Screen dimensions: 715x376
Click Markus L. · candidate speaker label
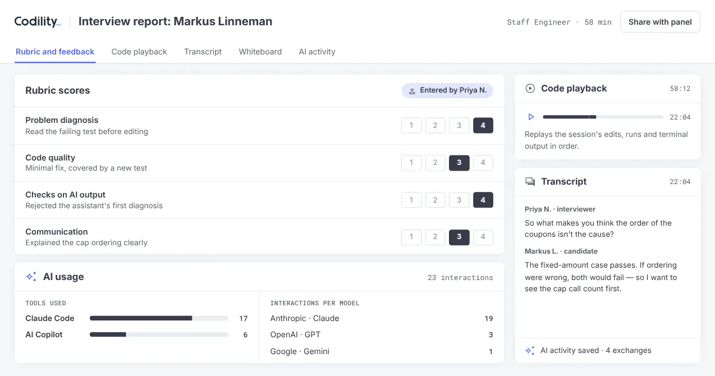(x=561, y=251)
